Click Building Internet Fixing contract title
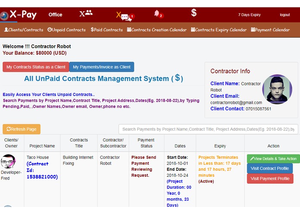The width and height of the screenshot is (300, 213). coord(78,160)
